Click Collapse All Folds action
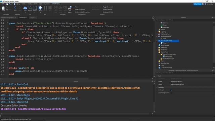 108,12
